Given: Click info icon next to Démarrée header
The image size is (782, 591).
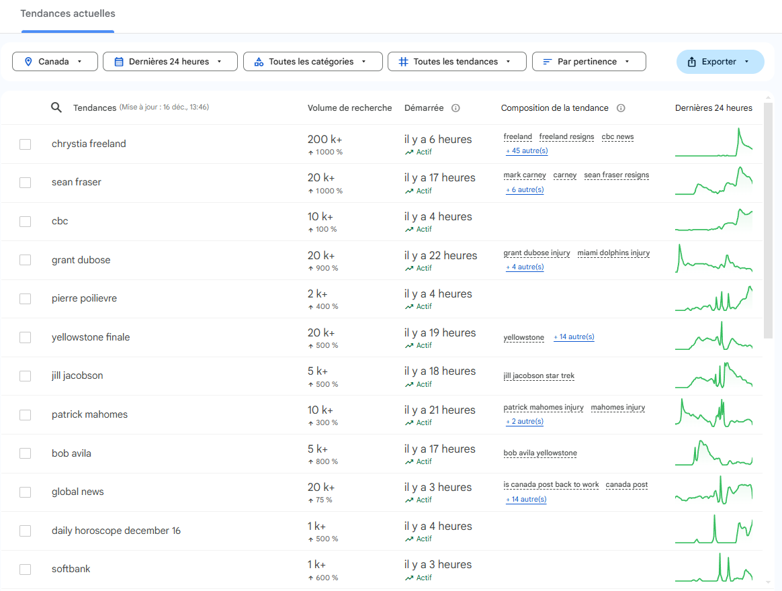Looking at the screenshot, I should click(455, 108).
